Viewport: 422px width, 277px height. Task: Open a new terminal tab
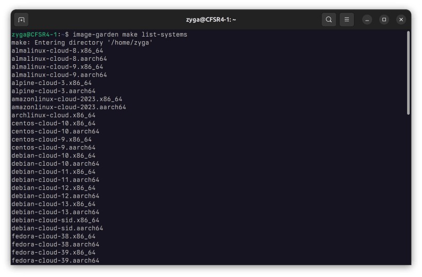[21, 20]
